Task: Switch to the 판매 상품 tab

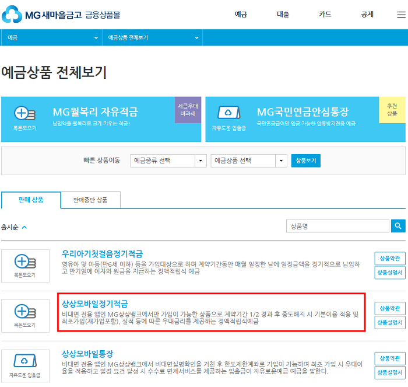Action: pos(31,200)
